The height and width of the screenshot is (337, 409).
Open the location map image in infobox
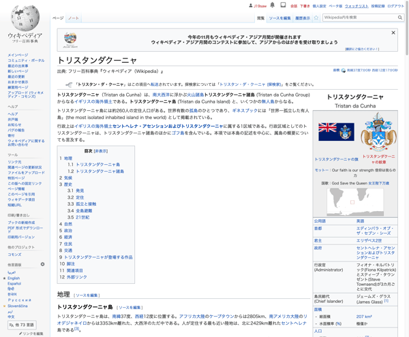[x=355, y=202]
